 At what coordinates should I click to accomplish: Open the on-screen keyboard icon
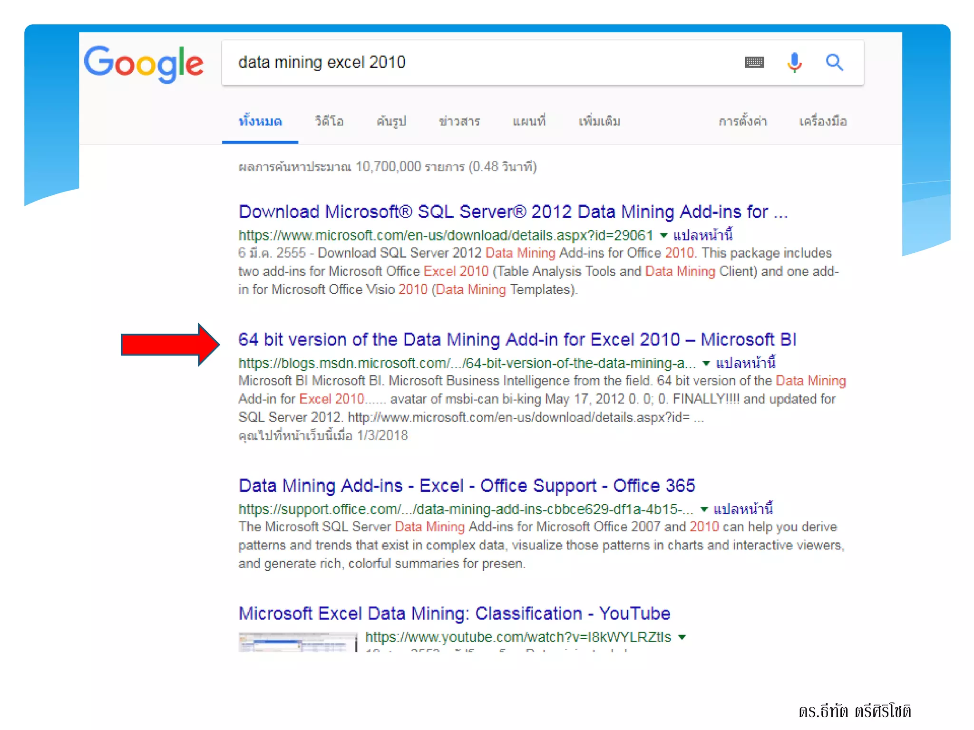[754, 62]
